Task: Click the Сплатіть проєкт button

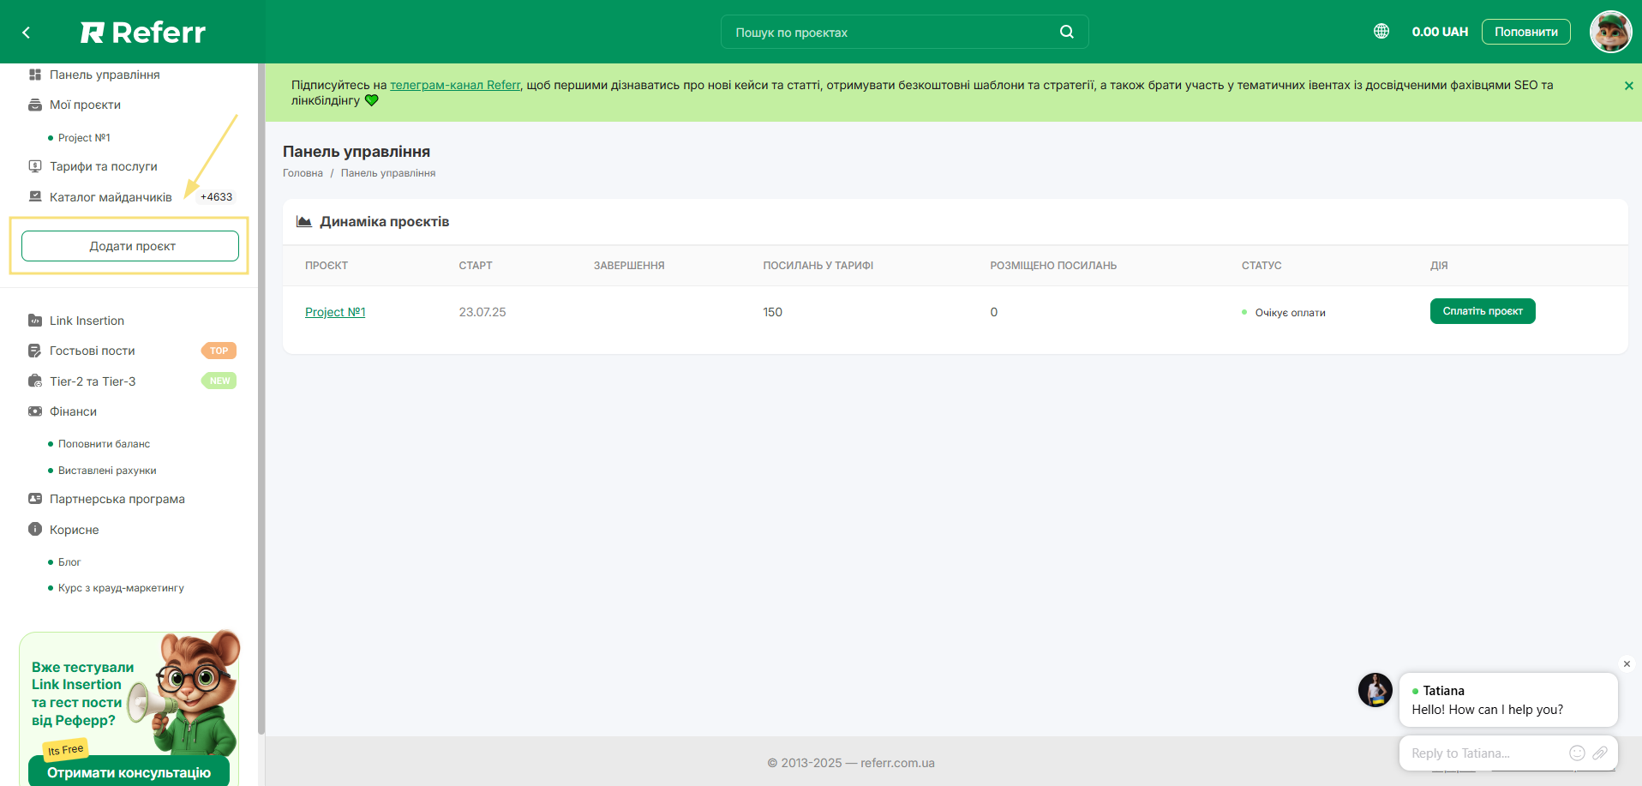Action: (x=1482, y=311)
